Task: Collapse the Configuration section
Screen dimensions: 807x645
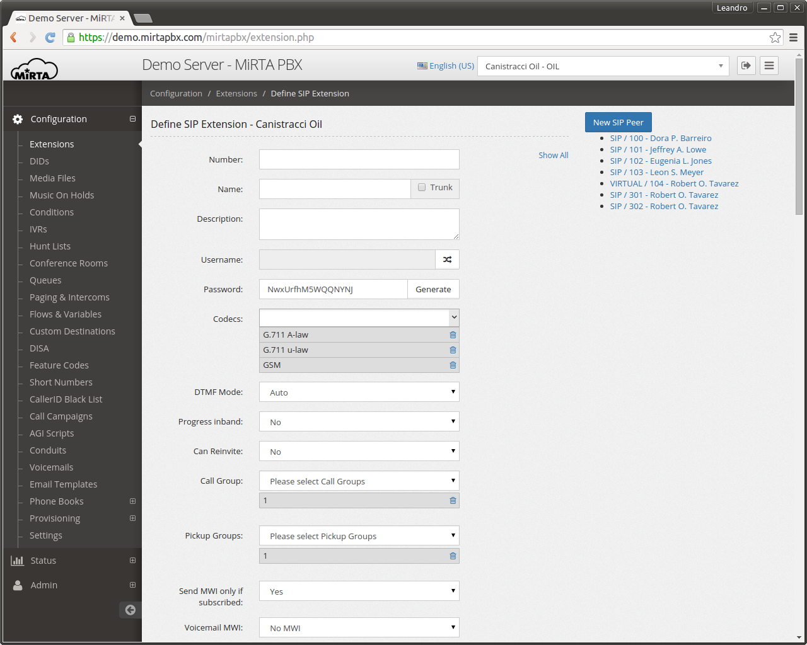Action: click(132, 119)
